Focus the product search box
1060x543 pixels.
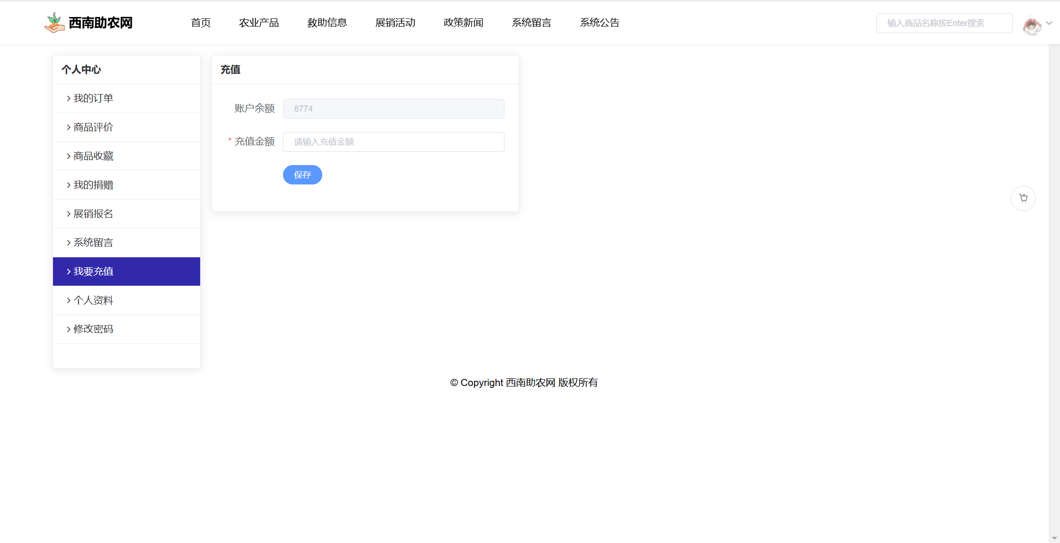coord(944,23)
